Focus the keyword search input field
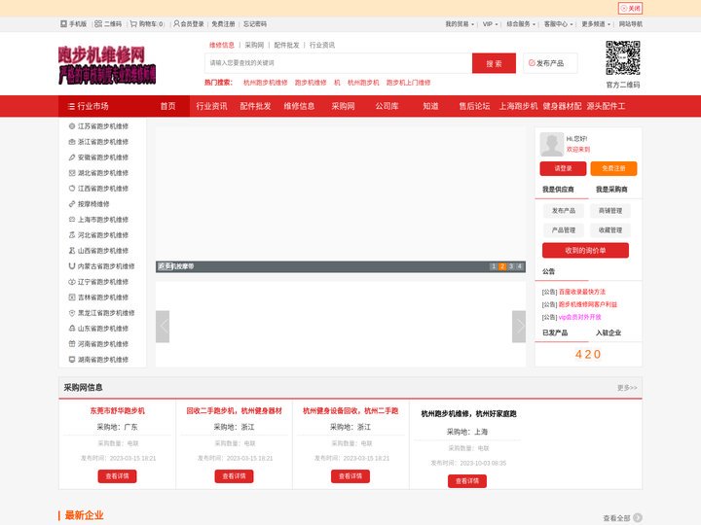The height and width of the screenshot is (525, 701). [x=339, y=63]
